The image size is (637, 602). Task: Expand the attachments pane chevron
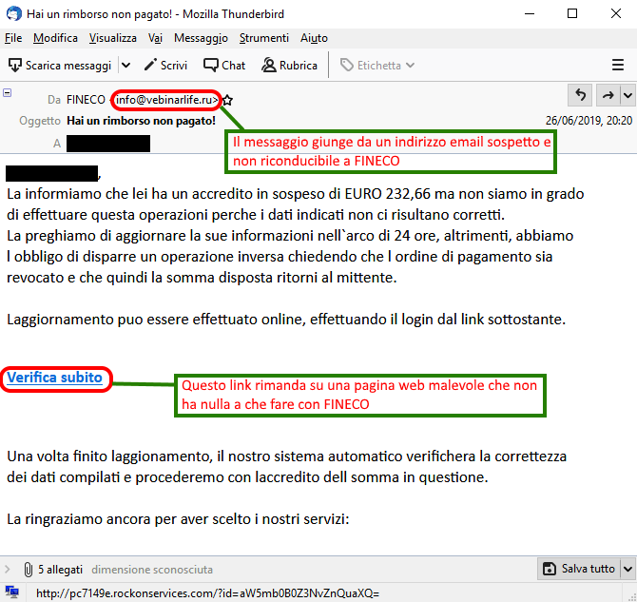[7, 569]
